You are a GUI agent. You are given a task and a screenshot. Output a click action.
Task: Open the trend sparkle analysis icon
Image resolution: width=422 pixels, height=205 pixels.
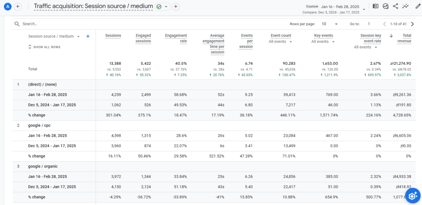406,6
